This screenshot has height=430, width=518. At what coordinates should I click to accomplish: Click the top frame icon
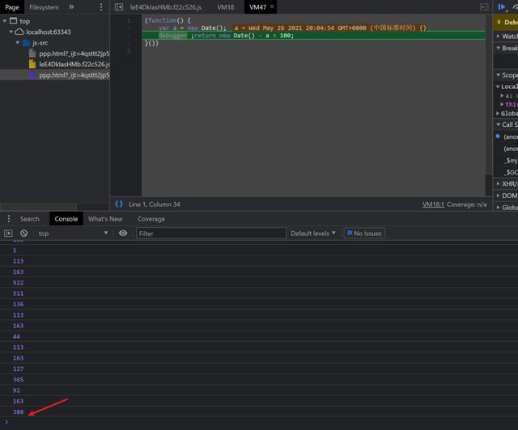(13, 21)
